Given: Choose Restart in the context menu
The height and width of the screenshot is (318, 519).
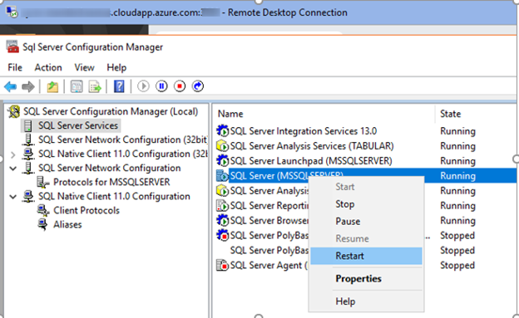Looking at the screenshot, I should pos(366,256).
